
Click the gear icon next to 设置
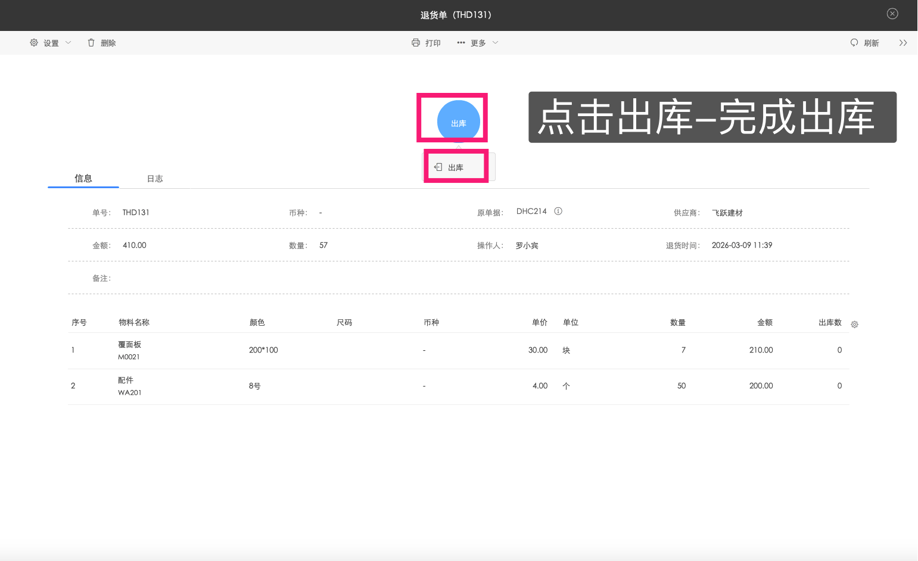pos(34,42)
